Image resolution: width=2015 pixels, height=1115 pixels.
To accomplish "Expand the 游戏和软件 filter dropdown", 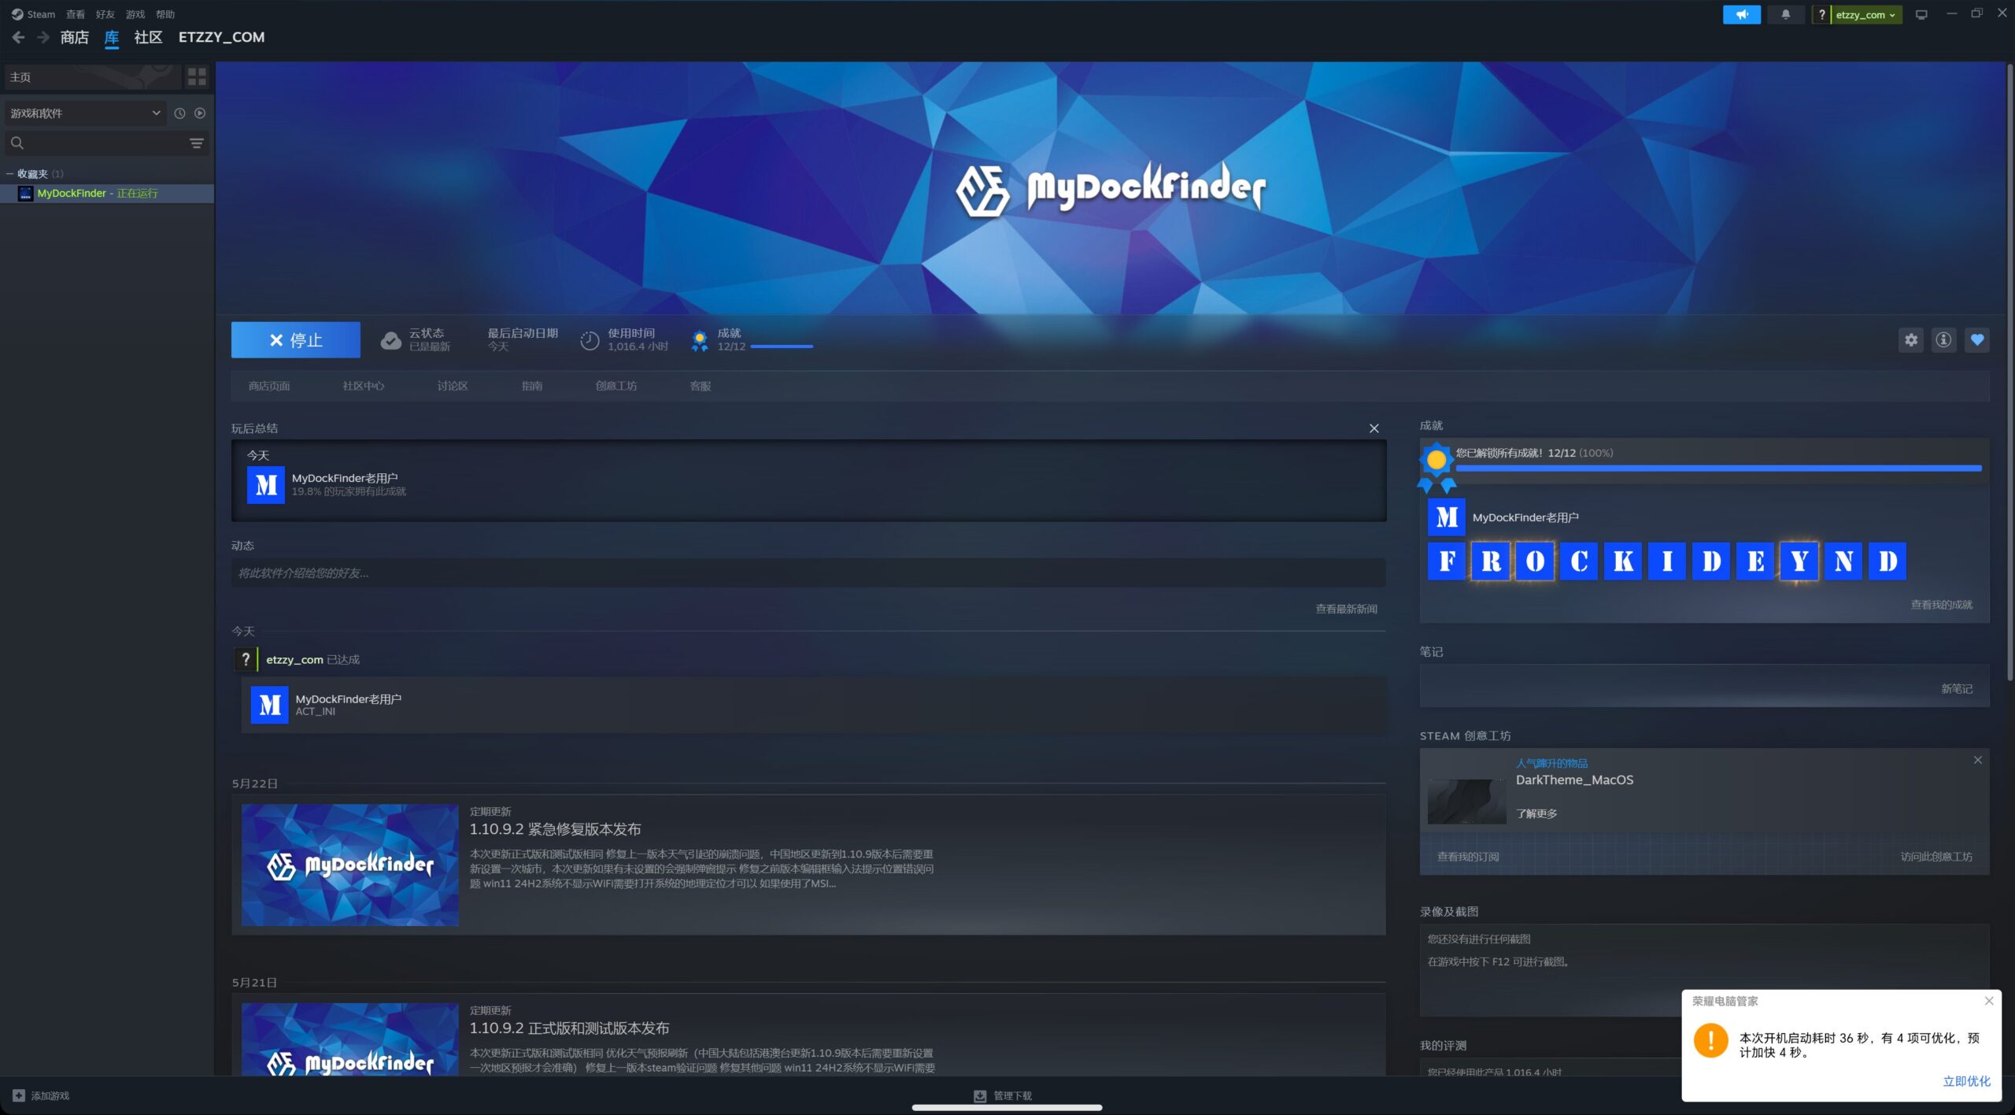I will (x=85, y=113).
